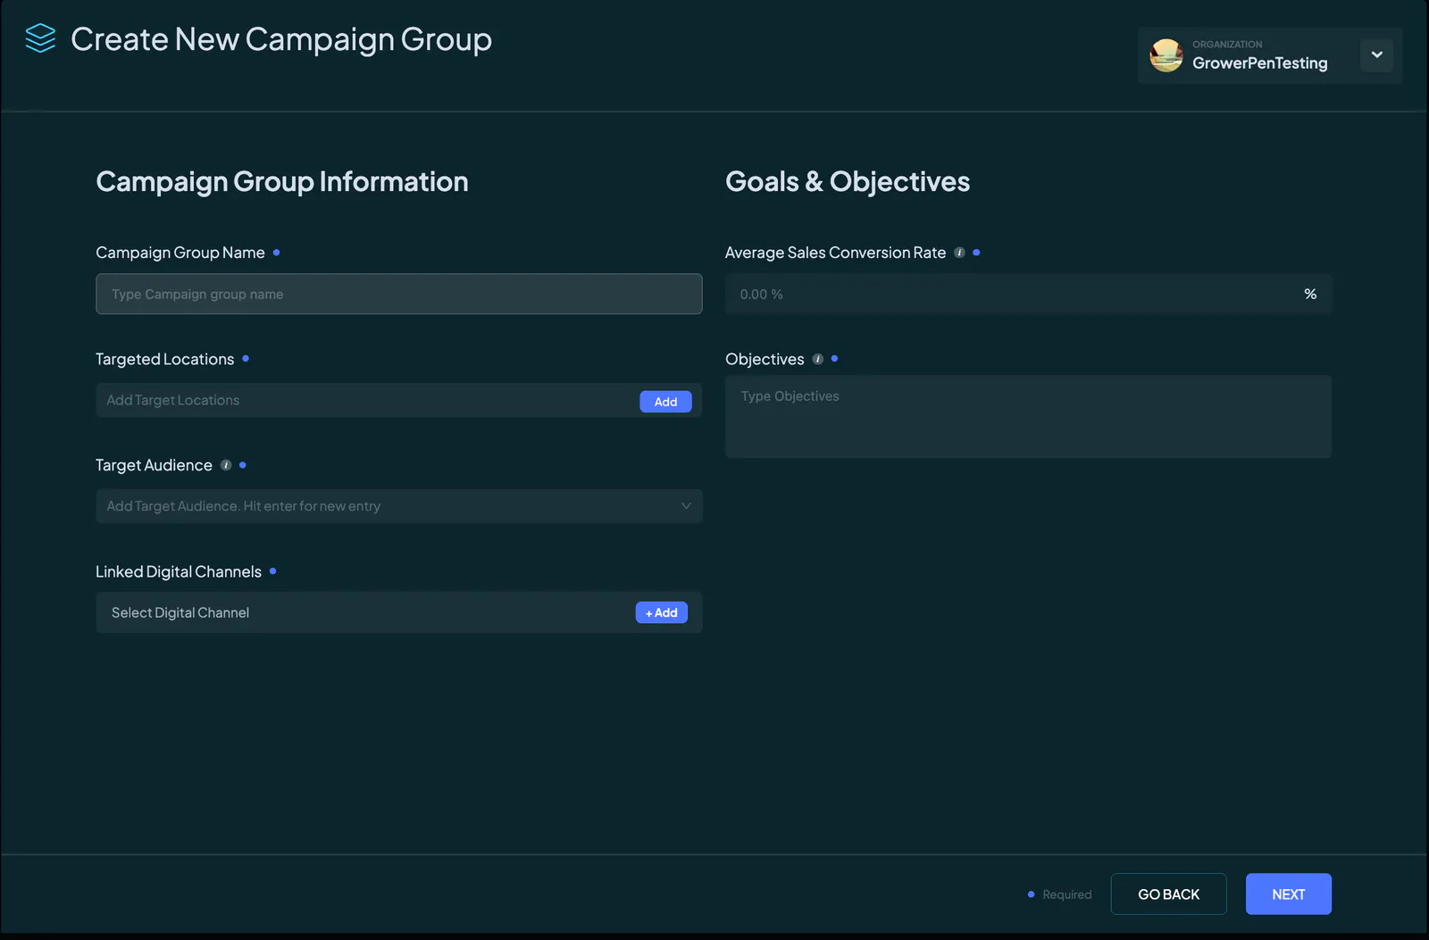Screen dimensions: 1429x940
Task: Click the Targeted Locations label
Action: click(x=165, y=359)
